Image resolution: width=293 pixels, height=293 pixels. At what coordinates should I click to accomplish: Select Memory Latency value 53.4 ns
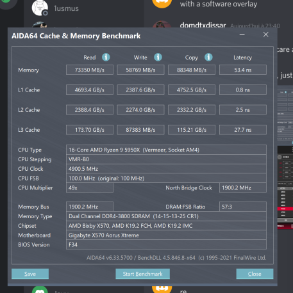tap(243, 70)
